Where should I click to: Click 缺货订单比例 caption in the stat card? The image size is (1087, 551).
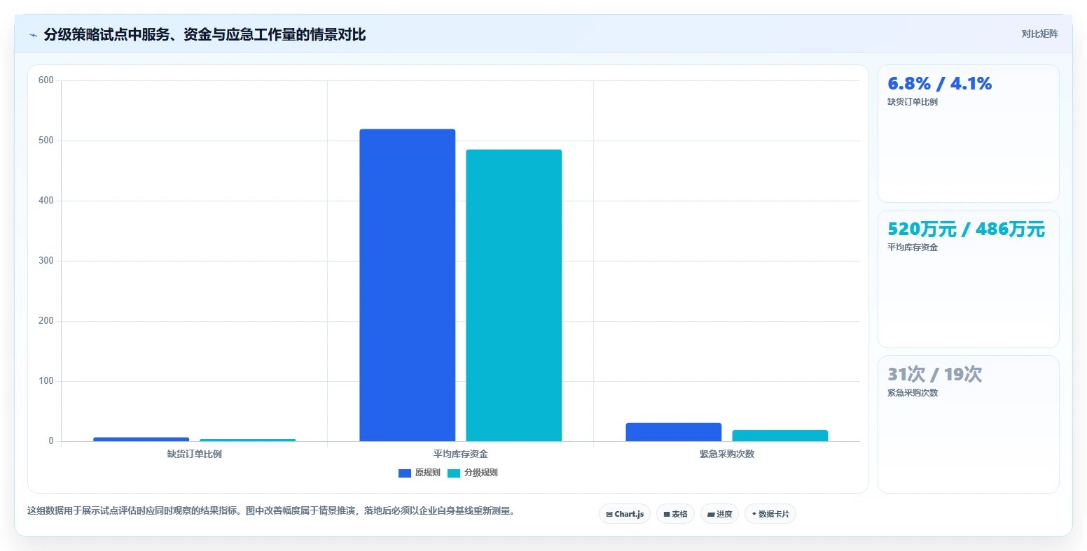pos(913,102)
